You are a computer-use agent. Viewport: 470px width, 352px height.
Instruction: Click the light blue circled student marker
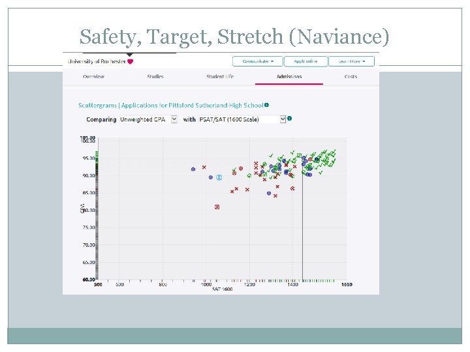pos(219,177)
